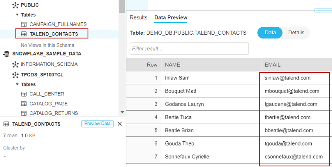This screenshot has width=332, height=167.
Task: Click the INFORMATION_SCHEMA schema icon
Action: [15, 64]
